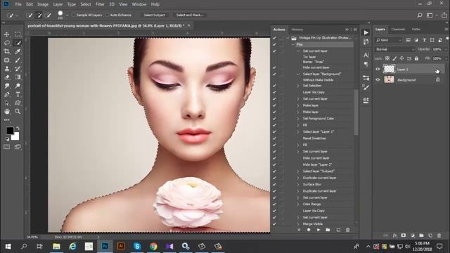Add layer style fx icon

(395, 235)
